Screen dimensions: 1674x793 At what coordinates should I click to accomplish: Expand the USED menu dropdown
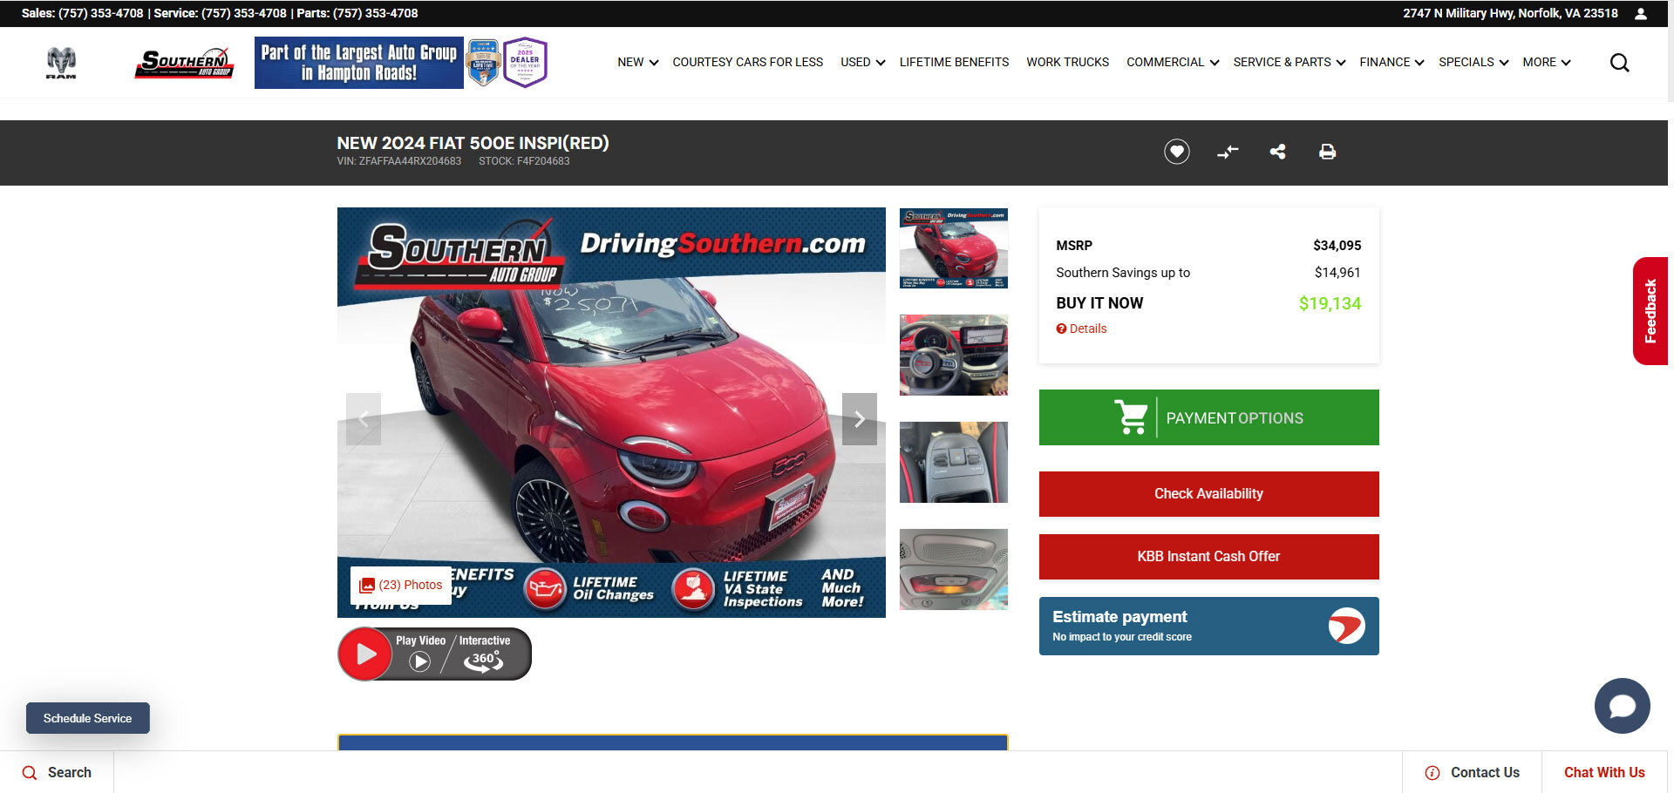click(x=861, y=63)
